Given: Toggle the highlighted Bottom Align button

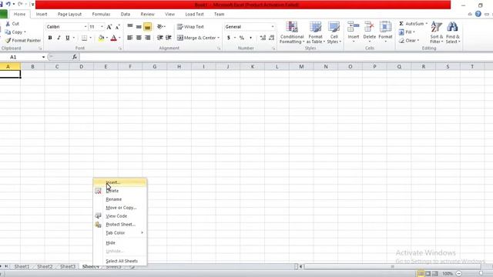Looking at the screenshot, I should [x=147, y=27].
